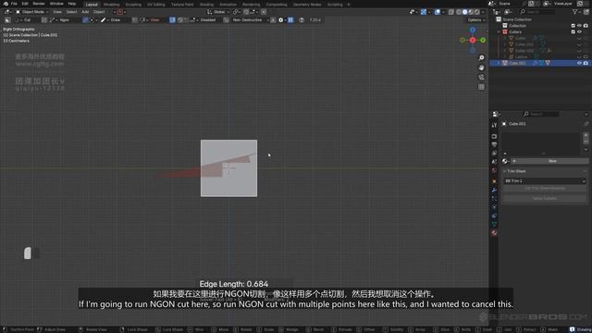
Task: Switch to the UV Editing workspace tab
Action: [x=156, y=5]
